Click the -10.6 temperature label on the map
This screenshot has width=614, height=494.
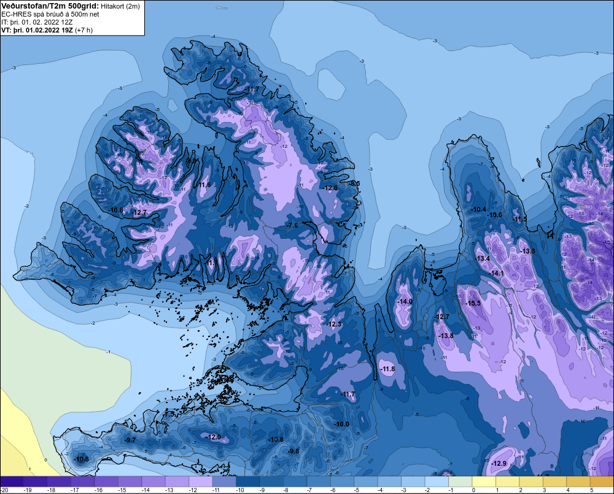click(494, 215)
